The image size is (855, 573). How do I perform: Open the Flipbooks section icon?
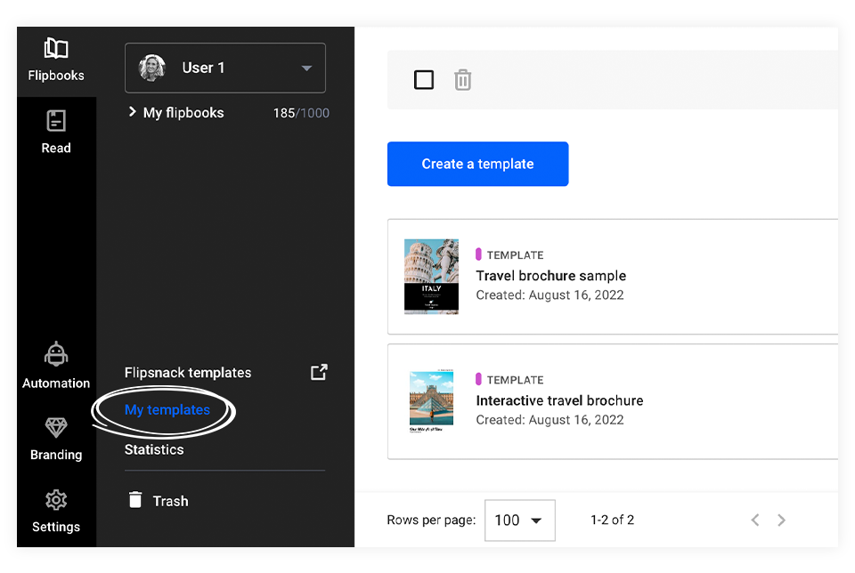(56, 49)
